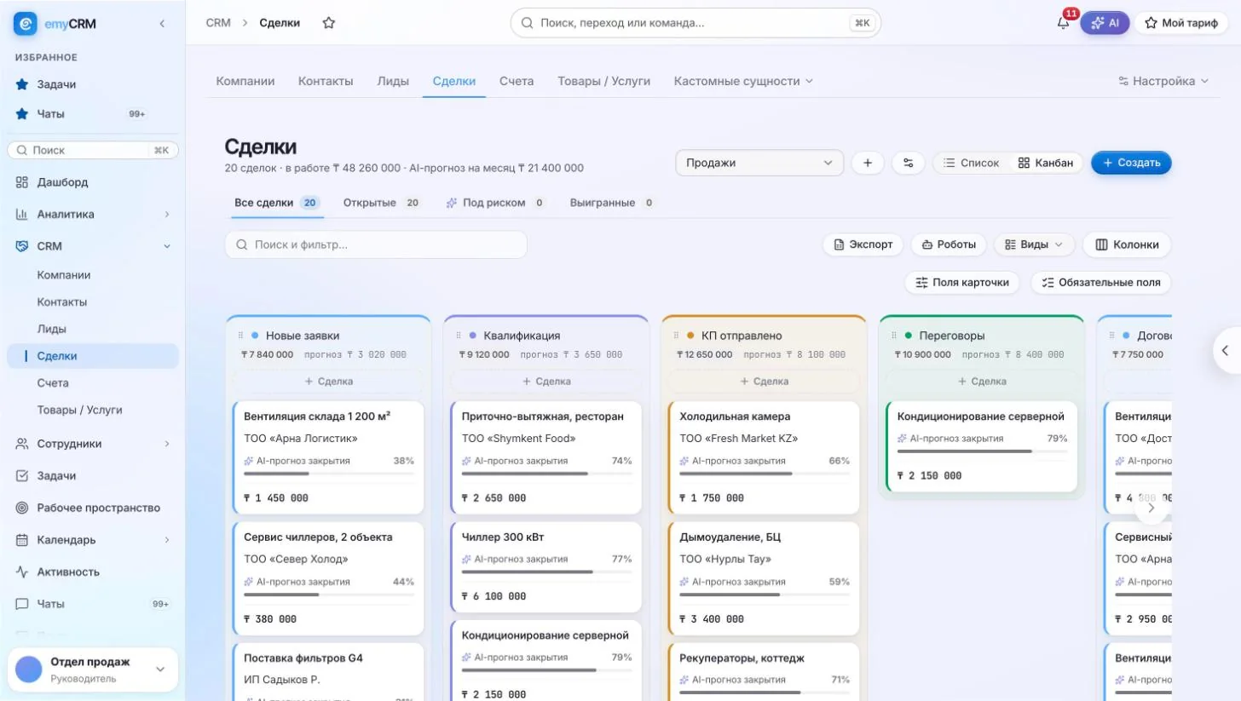Click the kanban next arrow
Viewport: 1241px width, 701px height.
[1151, 508]
